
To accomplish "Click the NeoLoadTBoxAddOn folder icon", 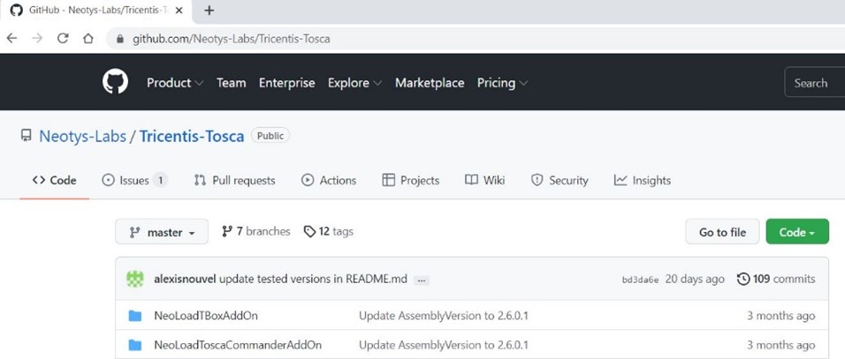I will 134,316.
